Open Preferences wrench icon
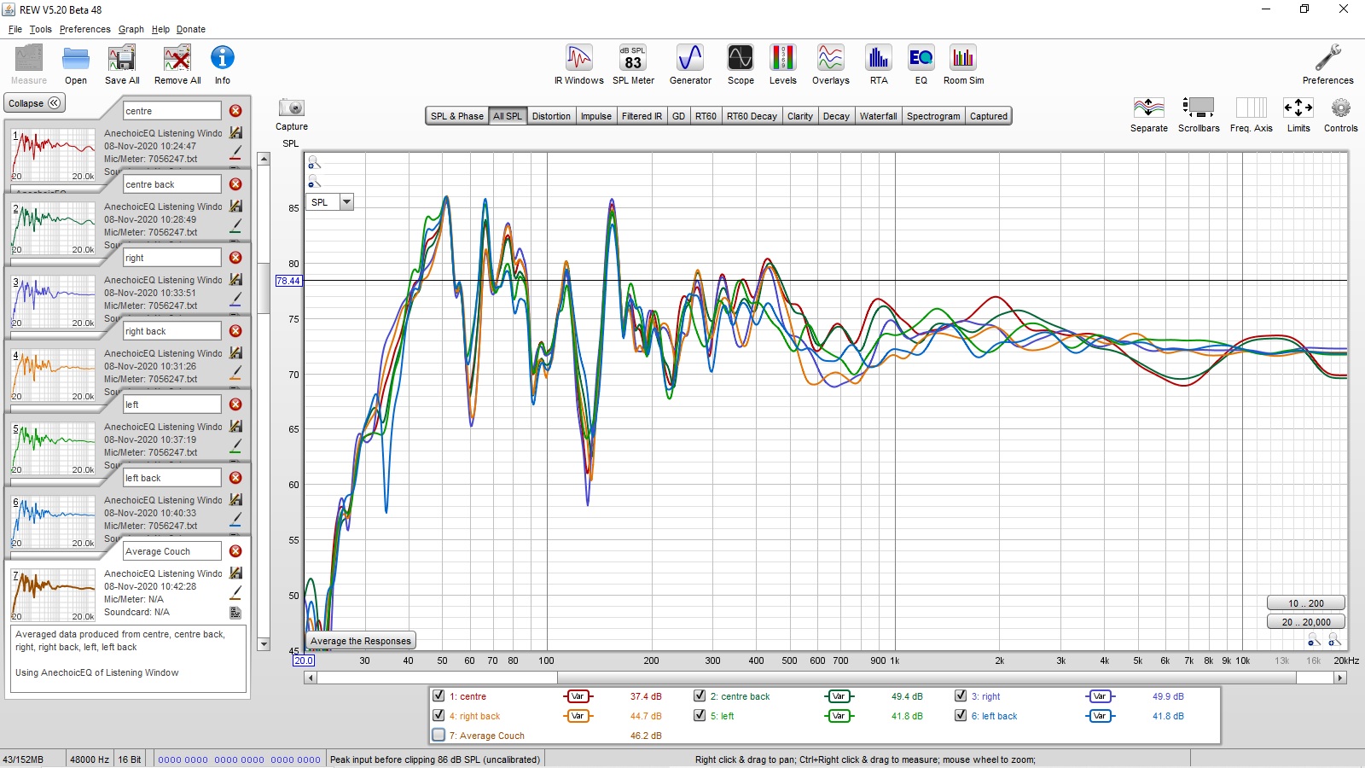The width and height of the screenshot is (1365, 768). coord(1327,65)
